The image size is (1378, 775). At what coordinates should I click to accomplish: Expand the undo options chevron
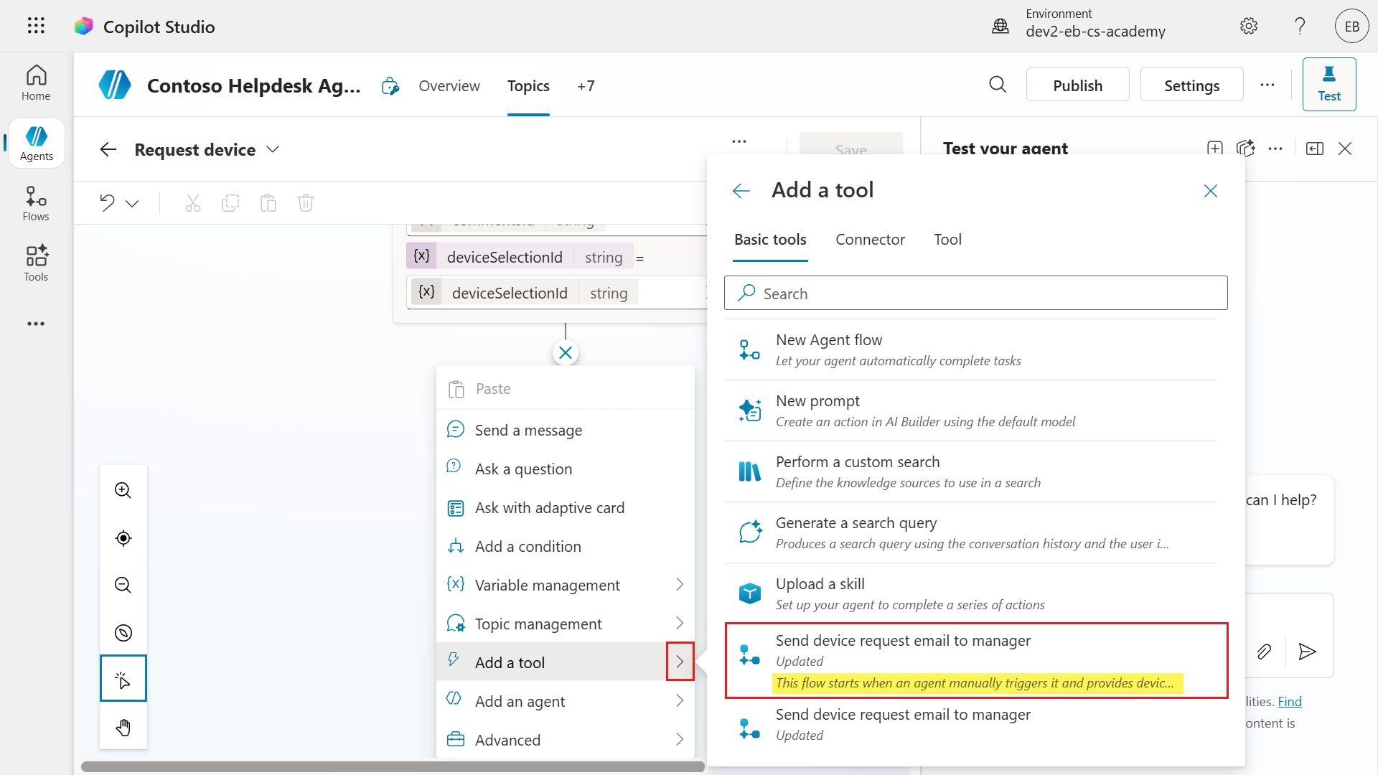point(132,204)
